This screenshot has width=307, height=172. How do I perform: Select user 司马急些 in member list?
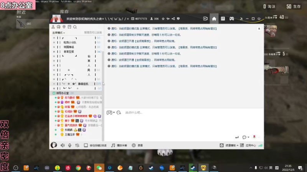pyautogui.click(x=70, y=97)
